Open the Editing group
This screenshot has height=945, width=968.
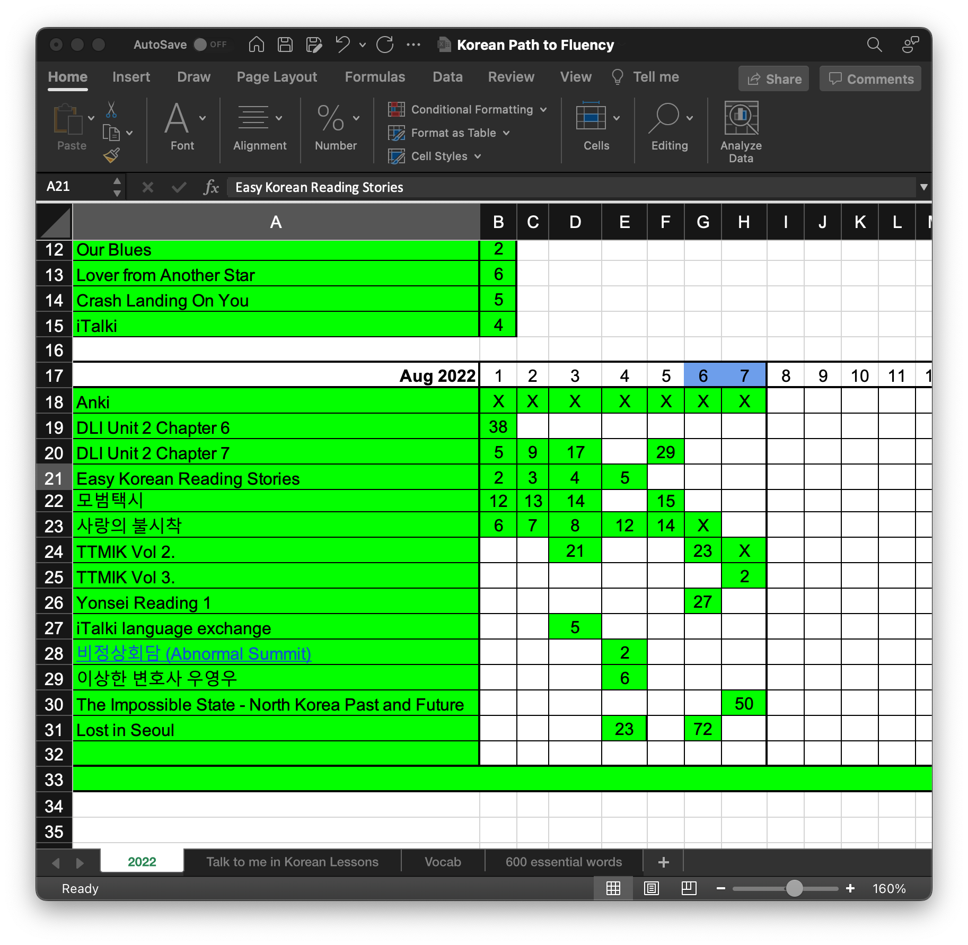(670, 127)
